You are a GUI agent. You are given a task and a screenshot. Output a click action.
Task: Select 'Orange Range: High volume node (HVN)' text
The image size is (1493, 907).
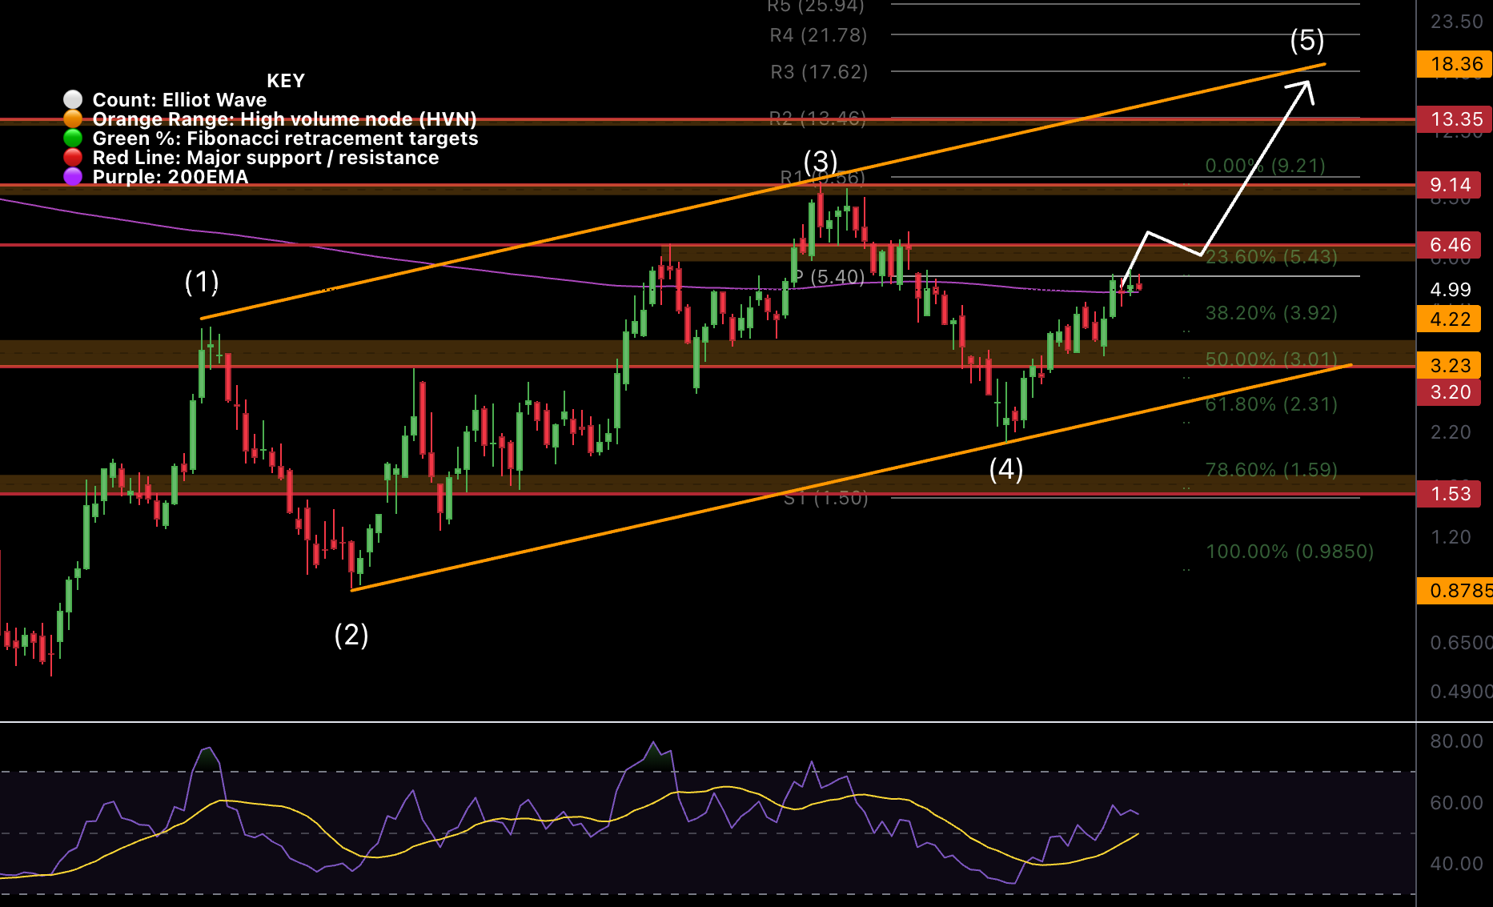click(x=284, y=119)
